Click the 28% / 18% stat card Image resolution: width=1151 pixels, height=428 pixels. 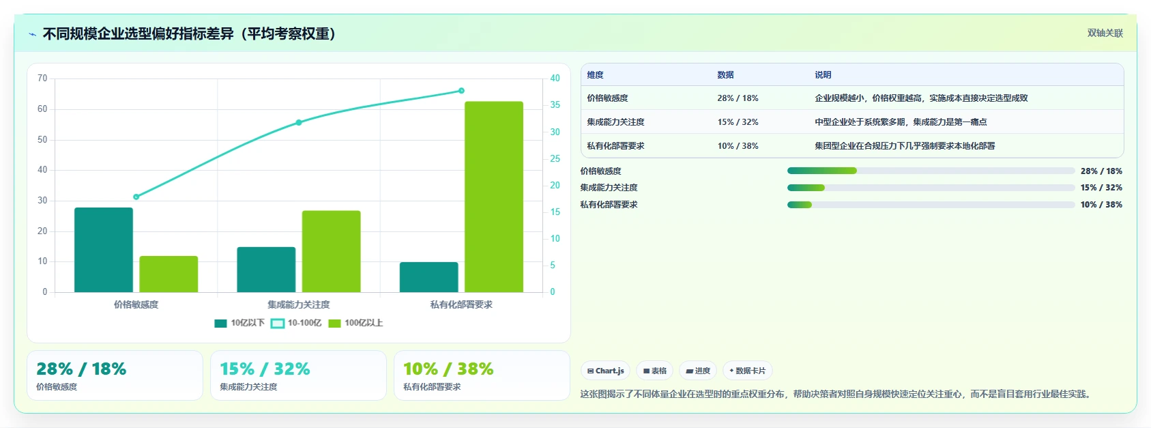coord(115,375)
